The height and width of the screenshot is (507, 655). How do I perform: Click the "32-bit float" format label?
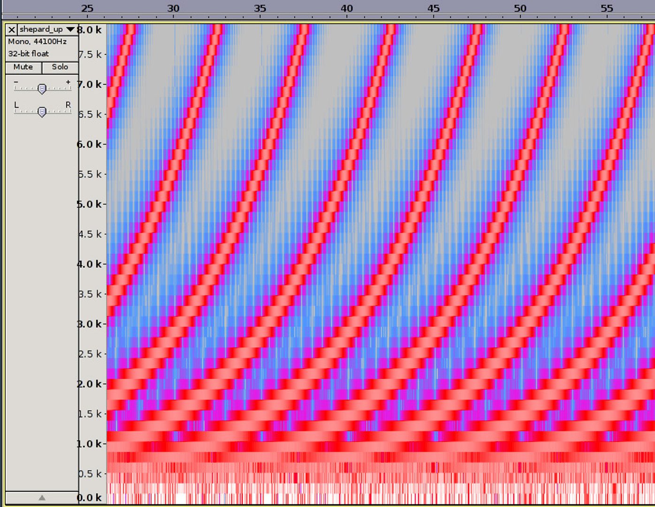point(28,54)
